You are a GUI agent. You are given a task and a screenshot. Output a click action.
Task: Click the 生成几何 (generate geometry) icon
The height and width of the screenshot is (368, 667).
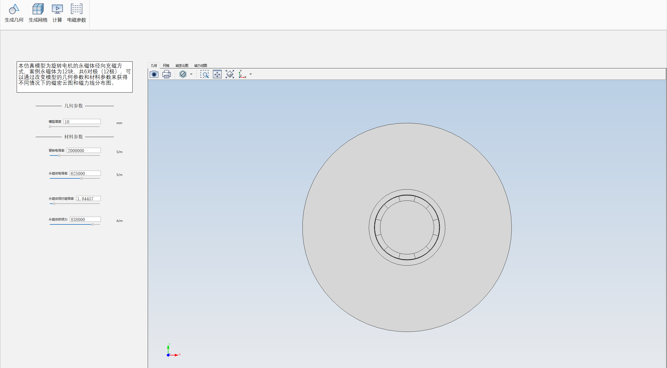click(14, 13)
